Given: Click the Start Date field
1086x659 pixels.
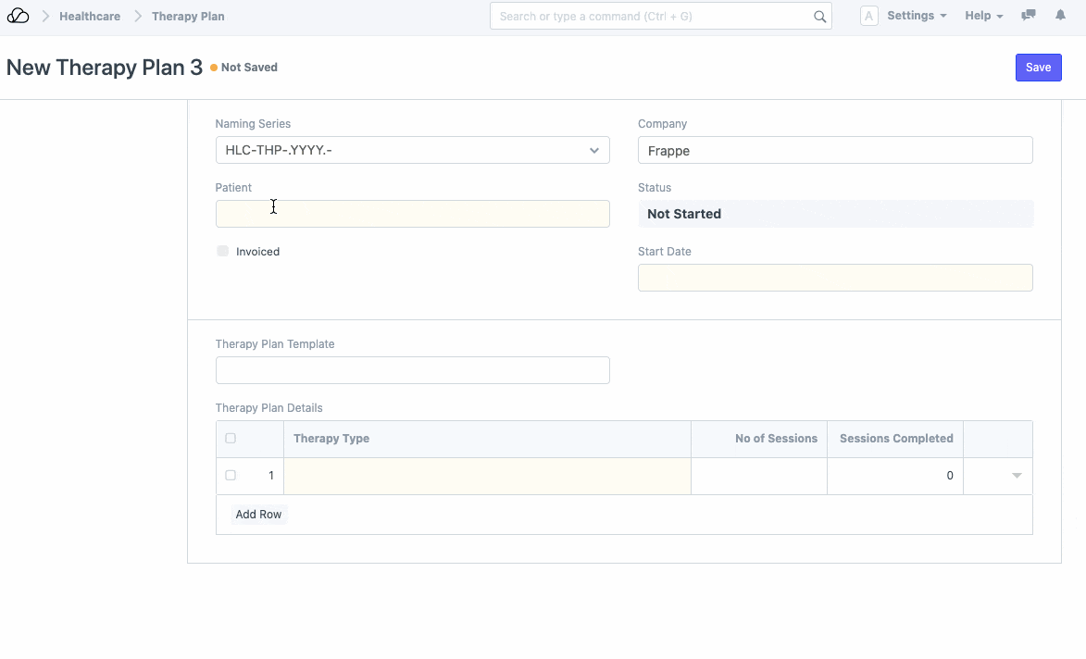Looking at the screenshot, I should (834, 278).
